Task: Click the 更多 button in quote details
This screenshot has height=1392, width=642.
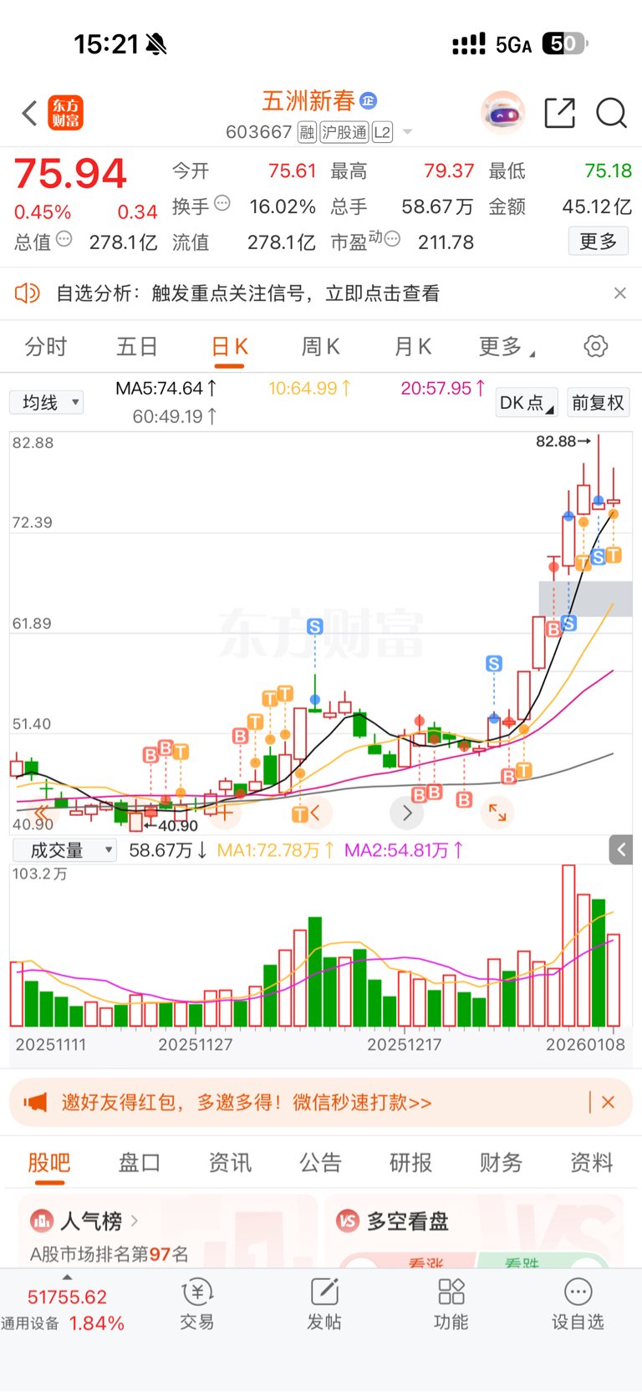Action: pyautogui.click(x=599, y=242)
